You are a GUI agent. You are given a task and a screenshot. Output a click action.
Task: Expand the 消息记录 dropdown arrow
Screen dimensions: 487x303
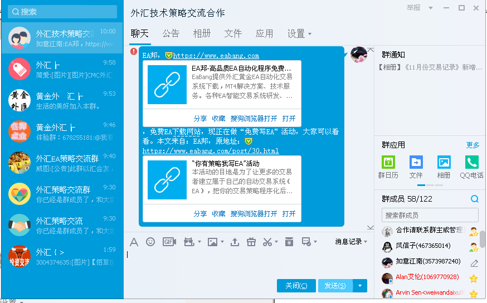[x=366, y=242]
